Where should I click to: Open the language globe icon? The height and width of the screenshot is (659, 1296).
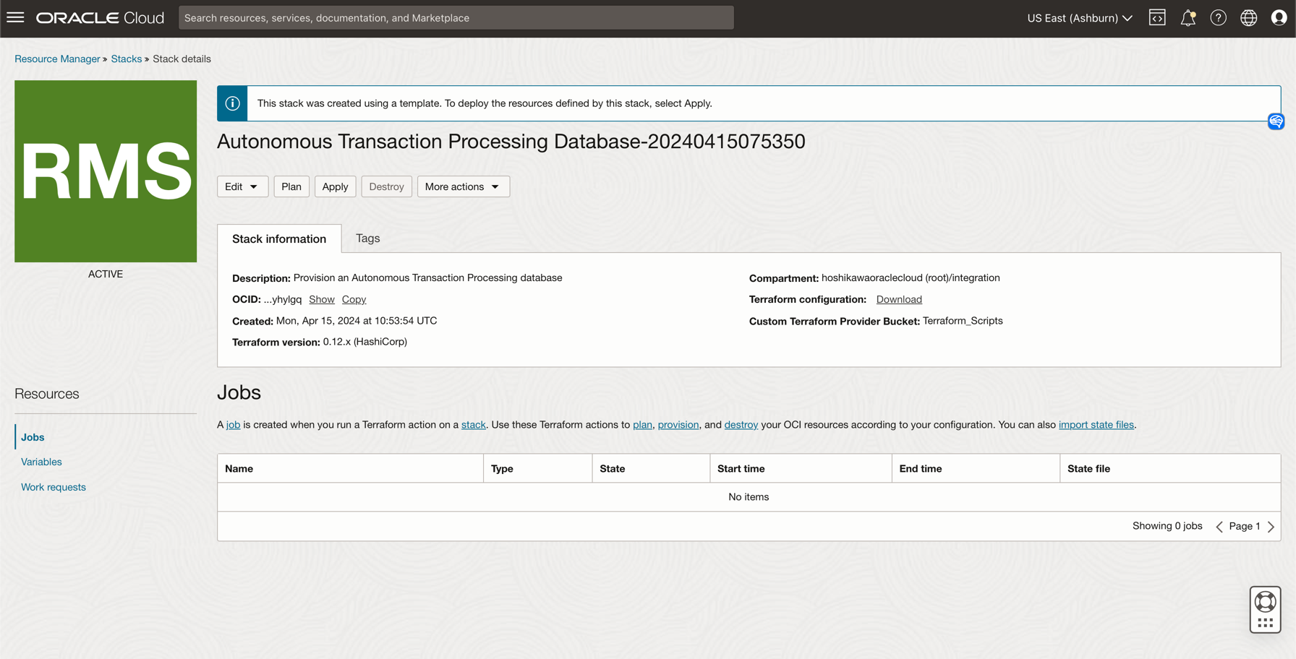pyautogui.click(x=1248, y=17)
